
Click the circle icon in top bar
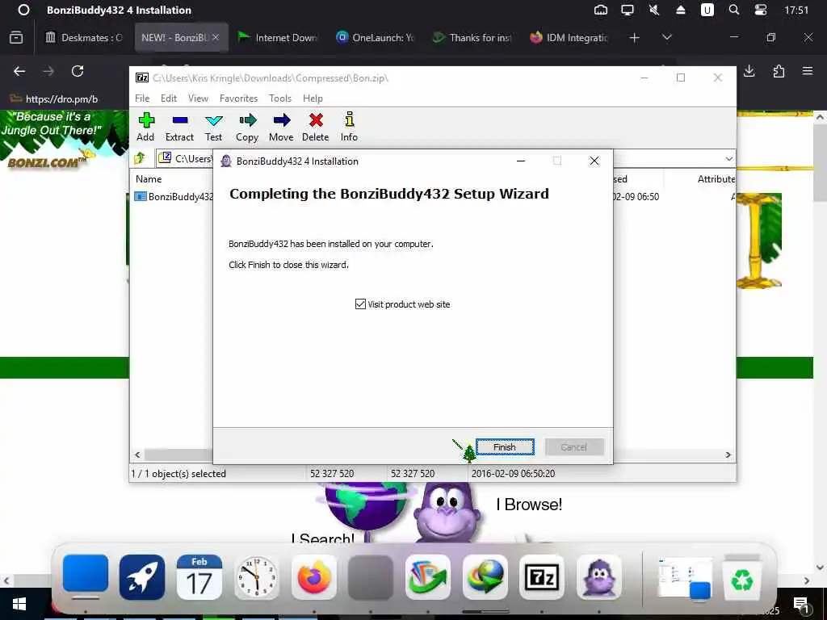tap(23, 10)
